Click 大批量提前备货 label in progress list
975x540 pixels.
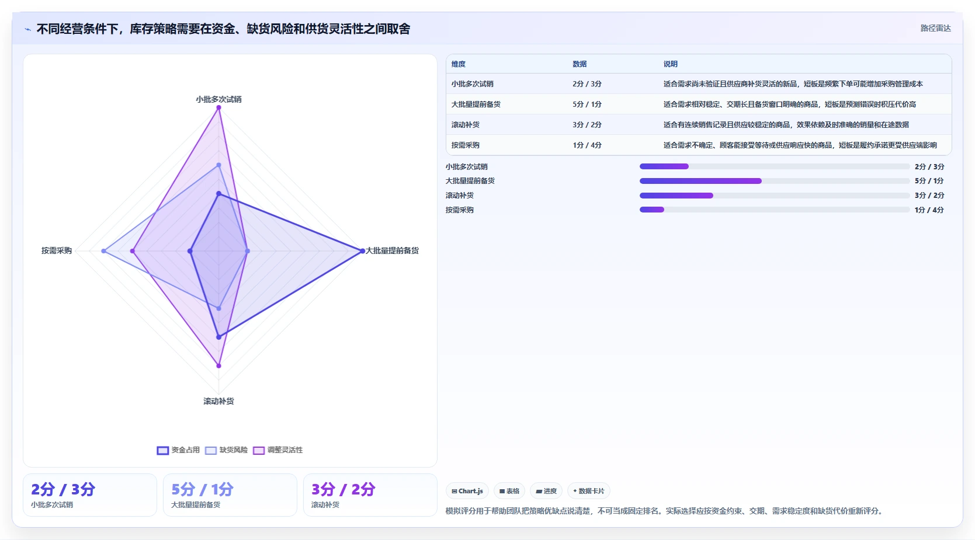[470, 181]
